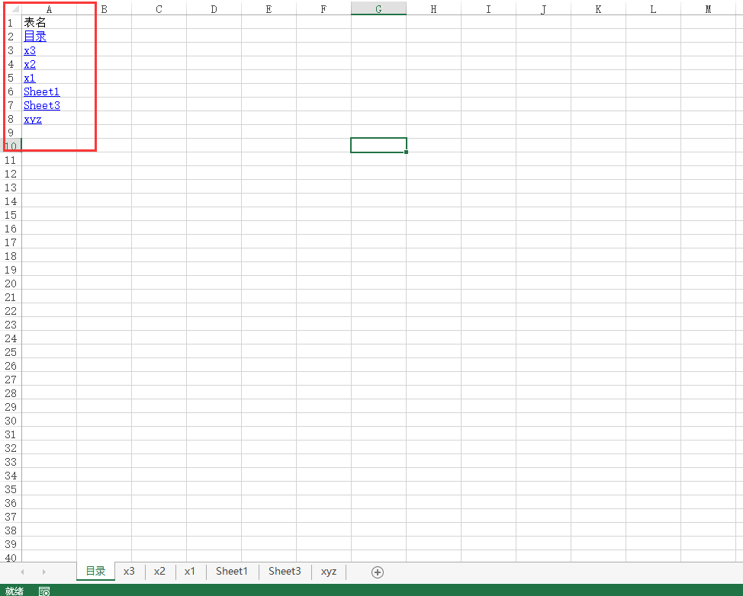Select column A header
743x596 pixels.
click(50, 9)
